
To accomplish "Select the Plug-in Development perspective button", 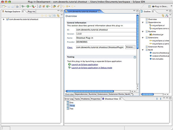I will point(160,6).
